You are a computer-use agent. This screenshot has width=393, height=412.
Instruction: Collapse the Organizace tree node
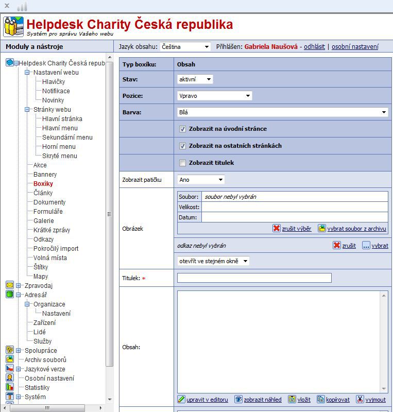click(27, 304)
